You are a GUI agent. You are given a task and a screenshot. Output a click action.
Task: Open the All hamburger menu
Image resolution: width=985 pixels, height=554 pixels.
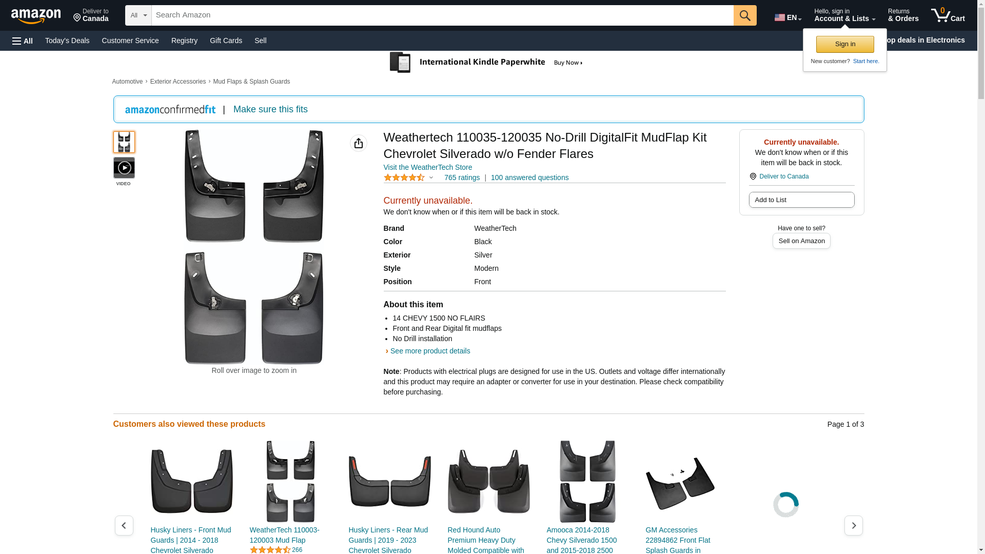23,41
